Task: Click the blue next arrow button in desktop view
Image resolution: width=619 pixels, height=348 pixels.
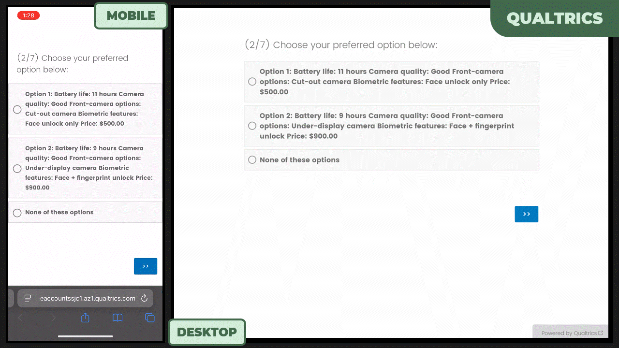Action: tap(527, 214)
